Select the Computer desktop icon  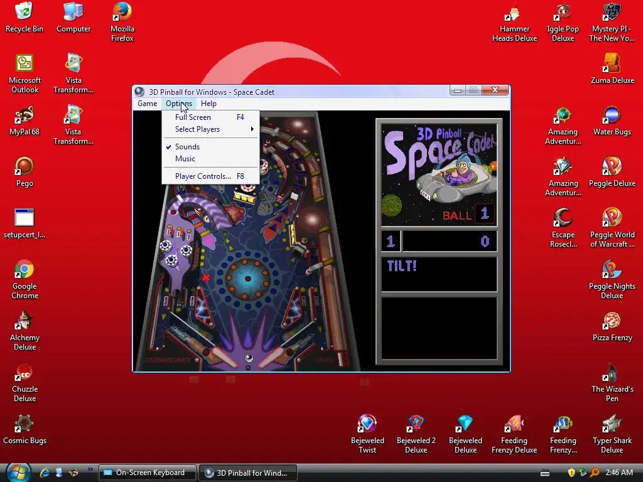click(x=73, y=17)
